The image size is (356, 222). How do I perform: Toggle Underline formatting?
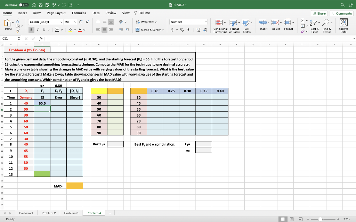(x=44, y=30)
